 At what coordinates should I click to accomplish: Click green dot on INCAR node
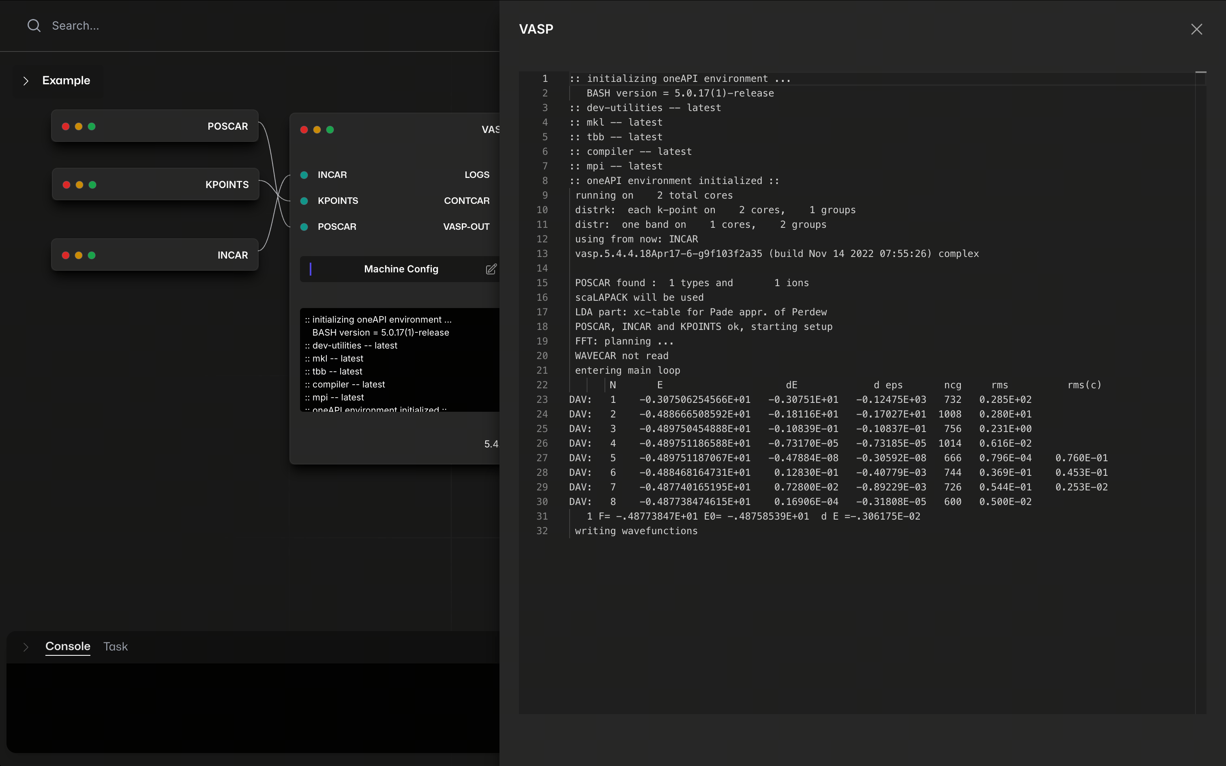[92, 255]
